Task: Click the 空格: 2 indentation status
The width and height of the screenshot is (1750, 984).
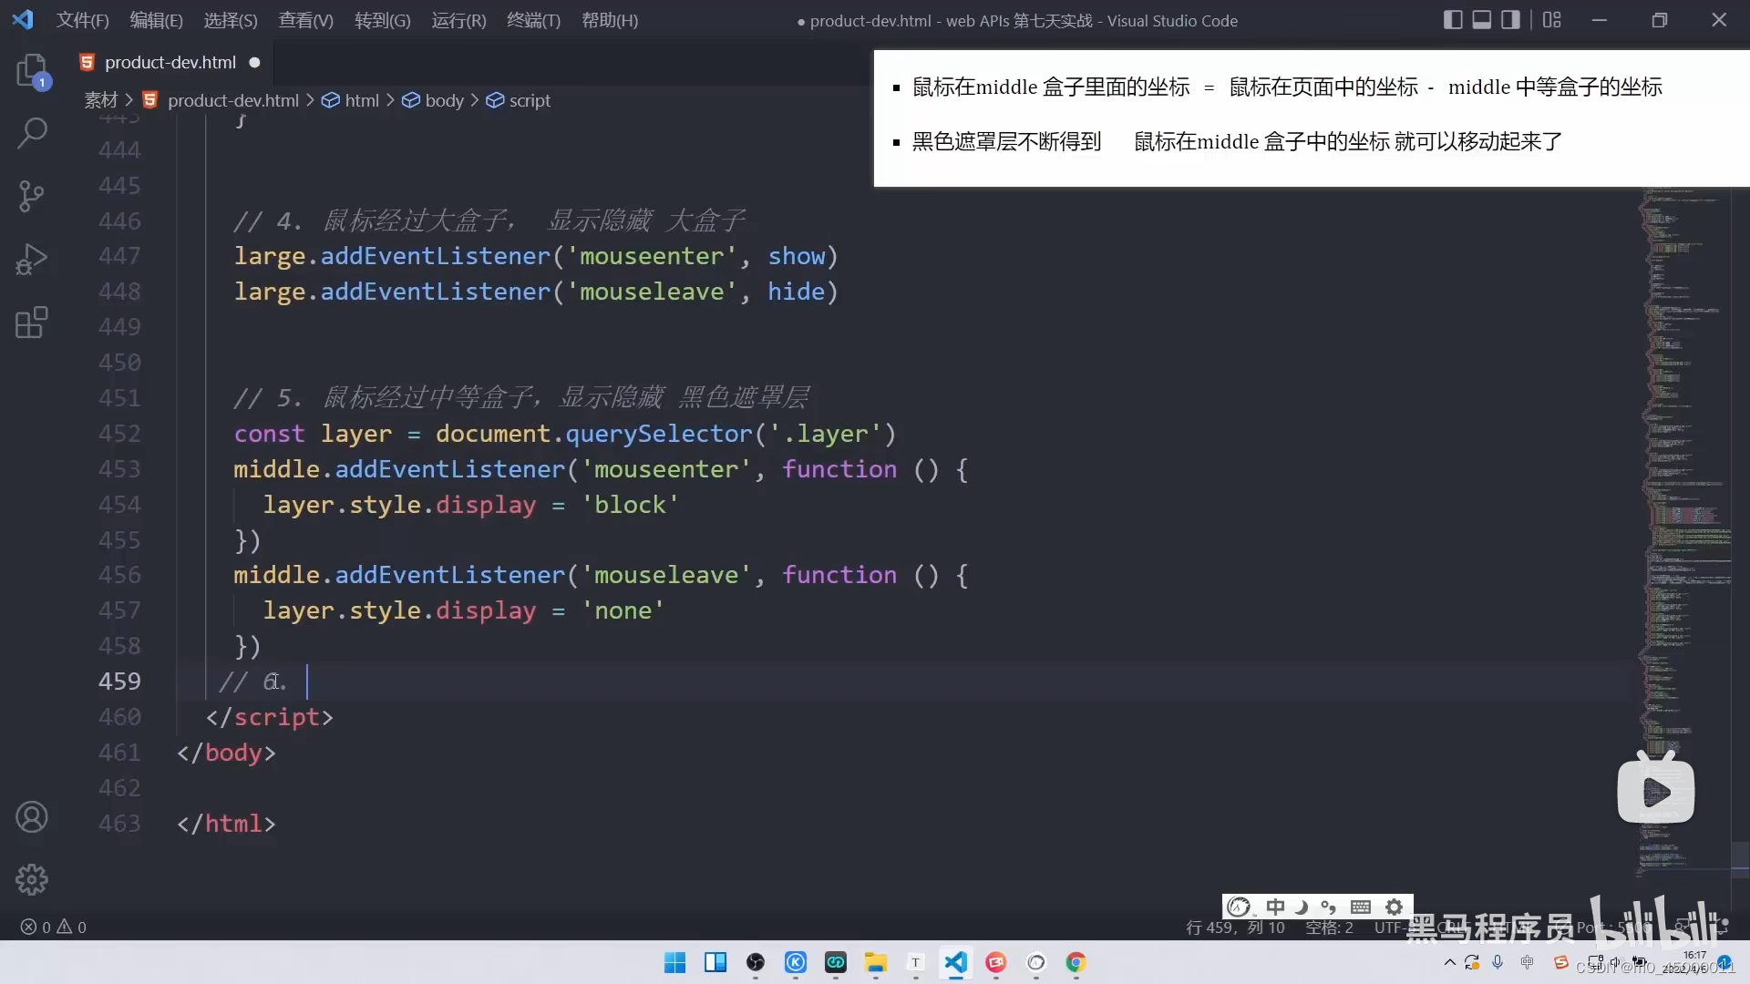Action: (1329, 928)
